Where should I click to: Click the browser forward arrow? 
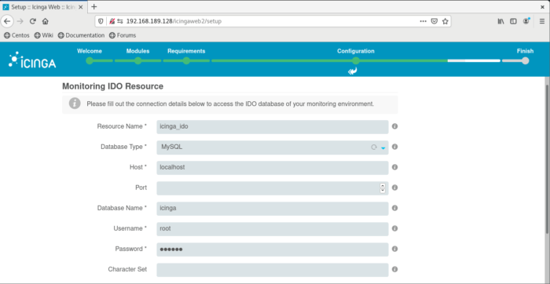[20, 21]
